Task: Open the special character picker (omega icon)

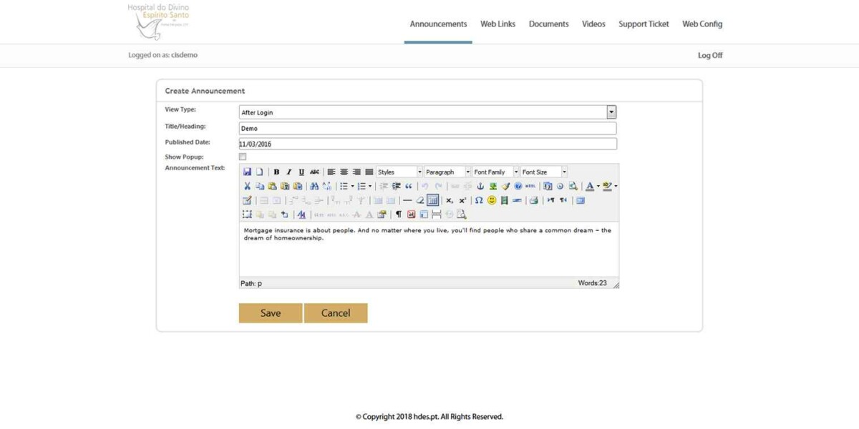Action: pos(480,200)
